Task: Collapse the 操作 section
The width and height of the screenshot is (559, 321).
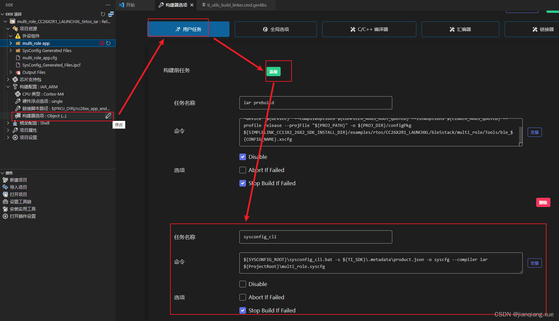Action: (x=3, y=173)
